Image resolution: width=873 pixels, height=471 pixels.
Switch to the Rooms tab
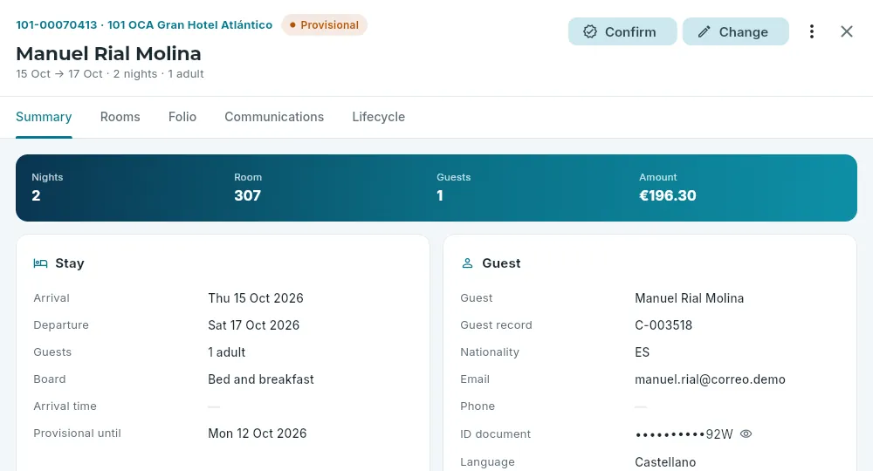(x=120, y=117)
